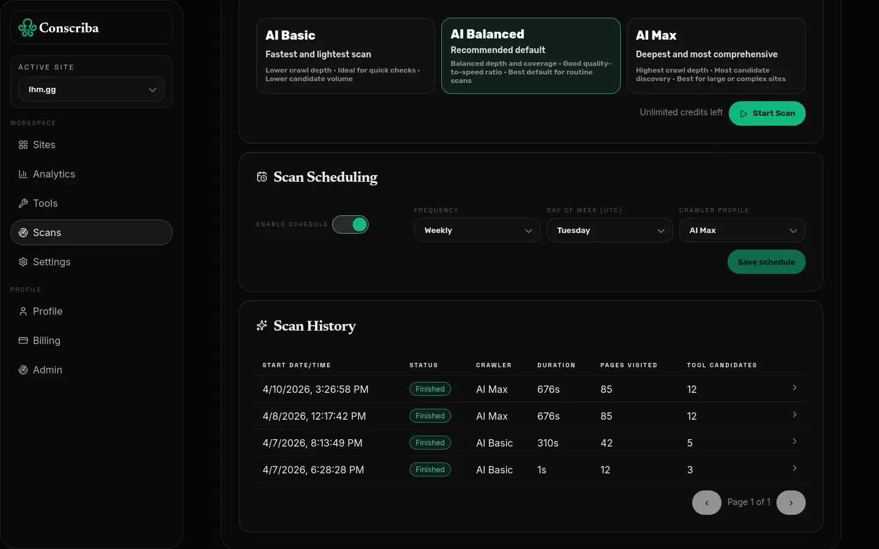This screenshot has height=549, width=879.
Task: Click the Settings gear icon
Action: tap(23, 262)
